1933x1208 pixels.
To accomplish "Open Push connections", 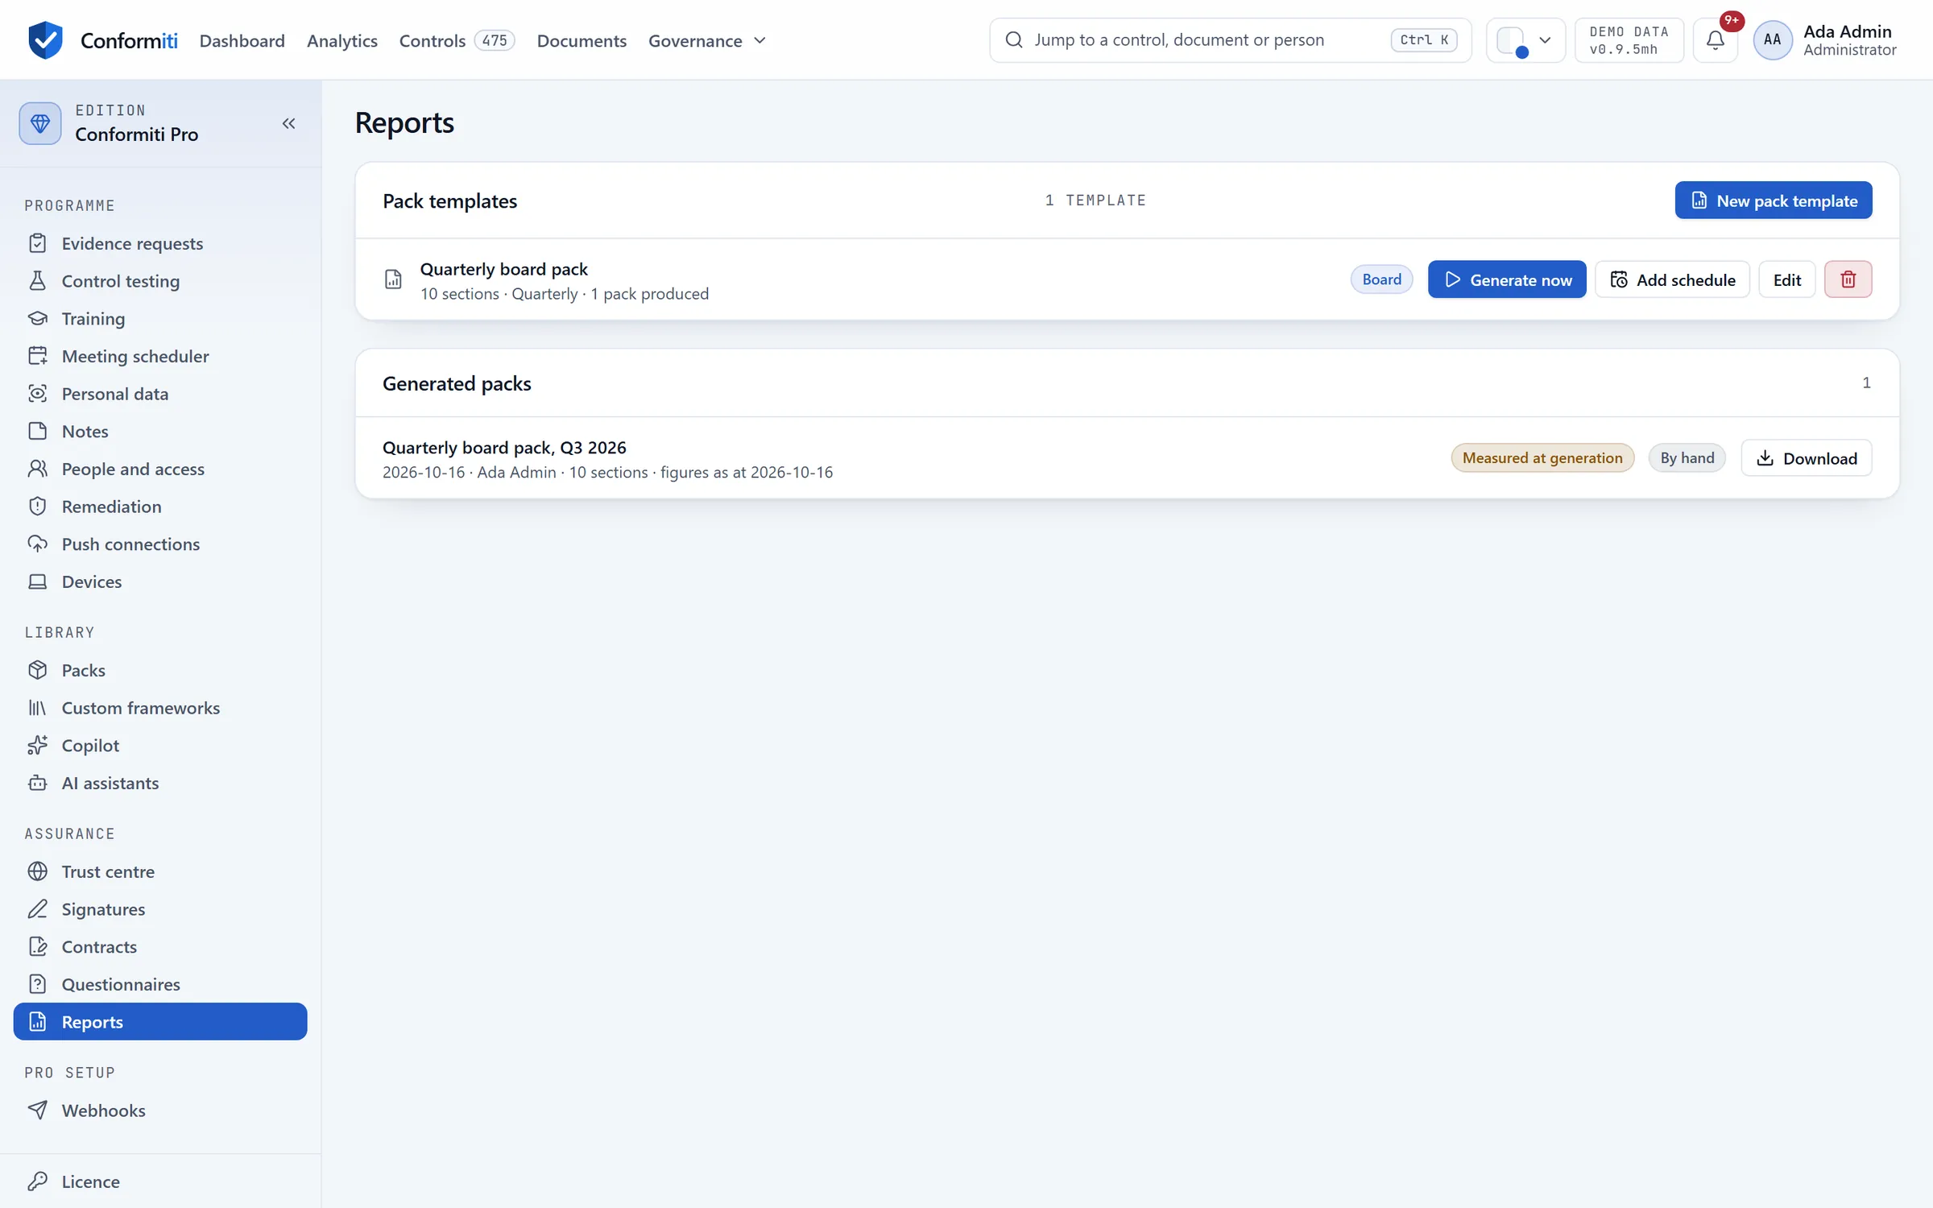I will coord(160,544).
